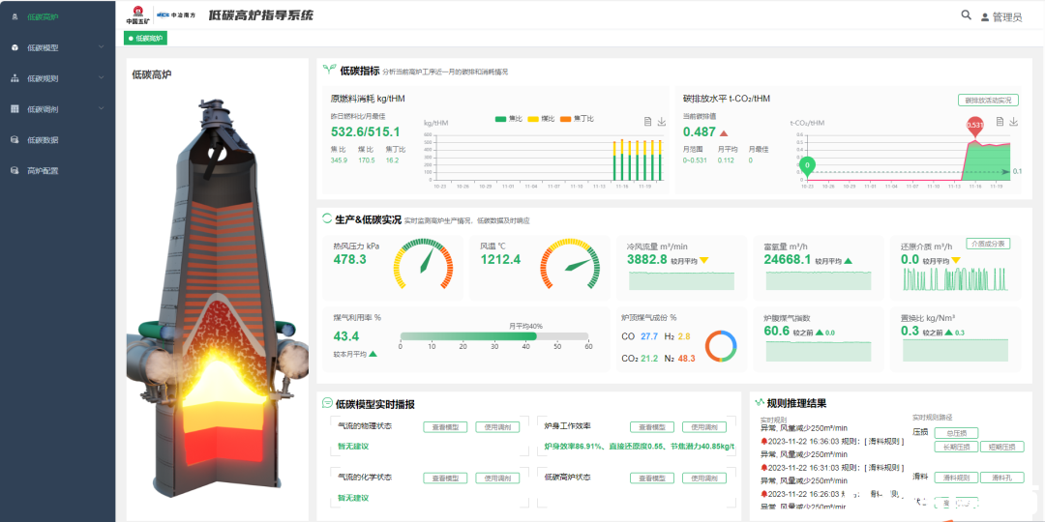The height and width of the screenshot is (522, 1045).
Task: Click the 低碳模型实时播报 chat bubble icon
Action: tap(328, 403)
